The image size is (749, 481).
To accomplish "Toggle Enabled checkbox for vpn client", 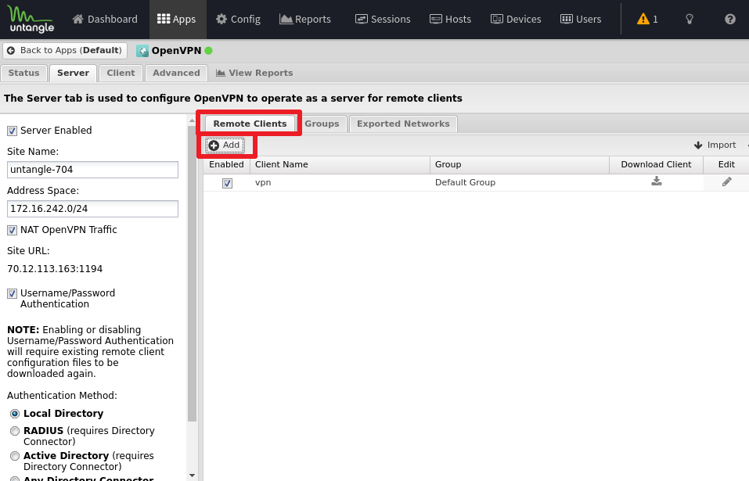I will 228,183.
